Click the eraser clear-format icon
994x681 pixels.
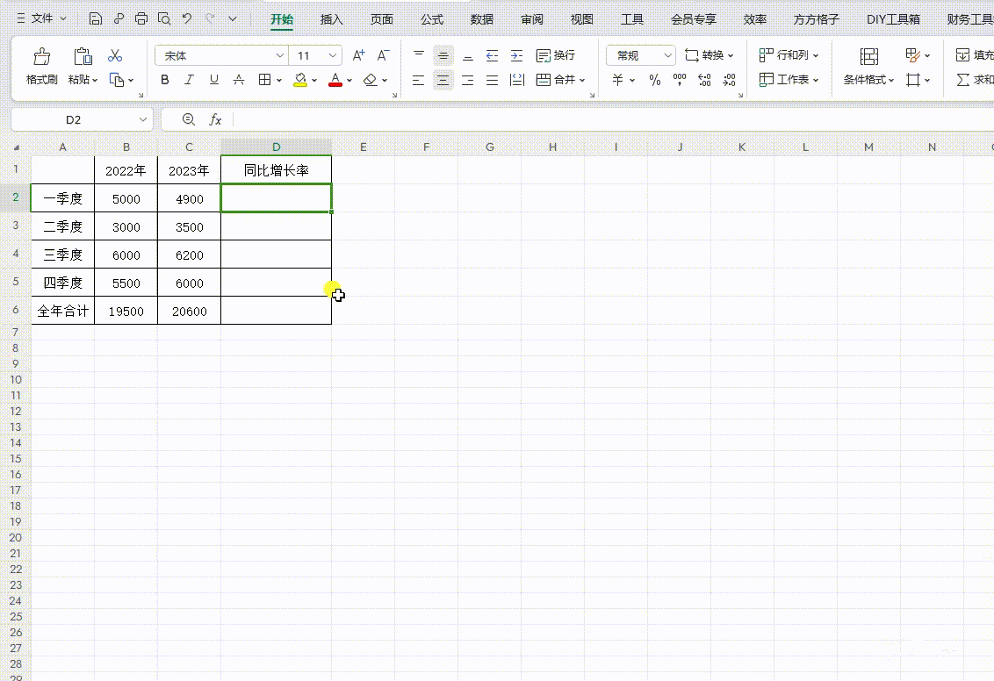[x=371, y=80]
